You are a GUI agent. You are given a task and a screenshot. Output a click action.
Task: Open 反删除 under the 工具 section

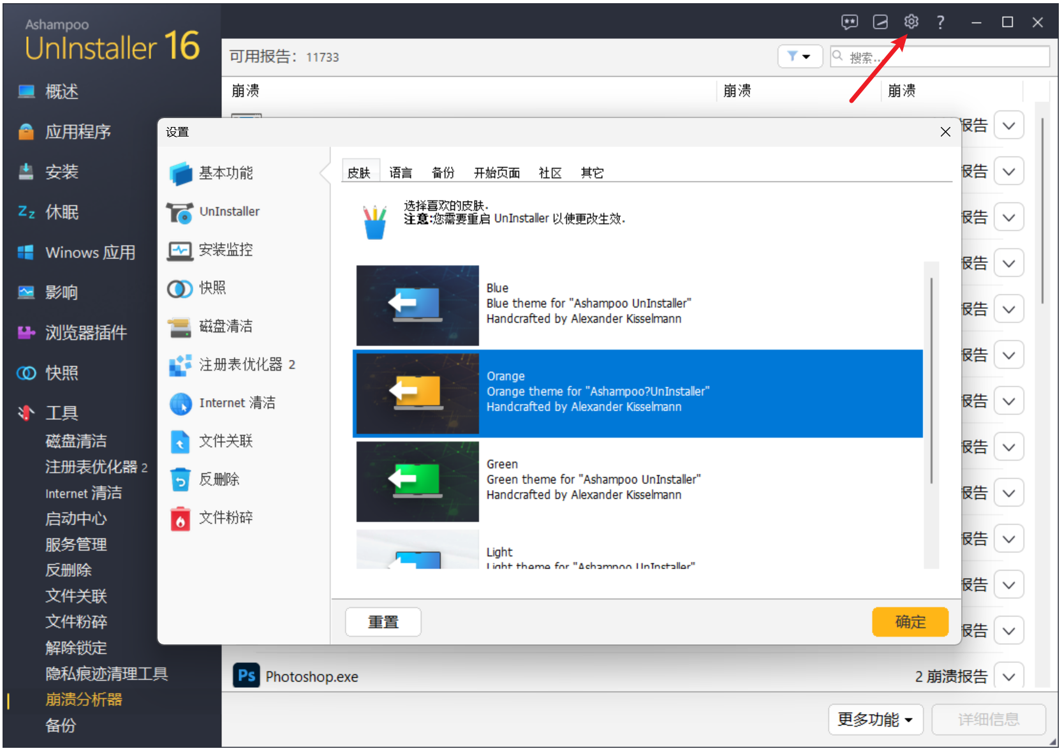[68, 570]
